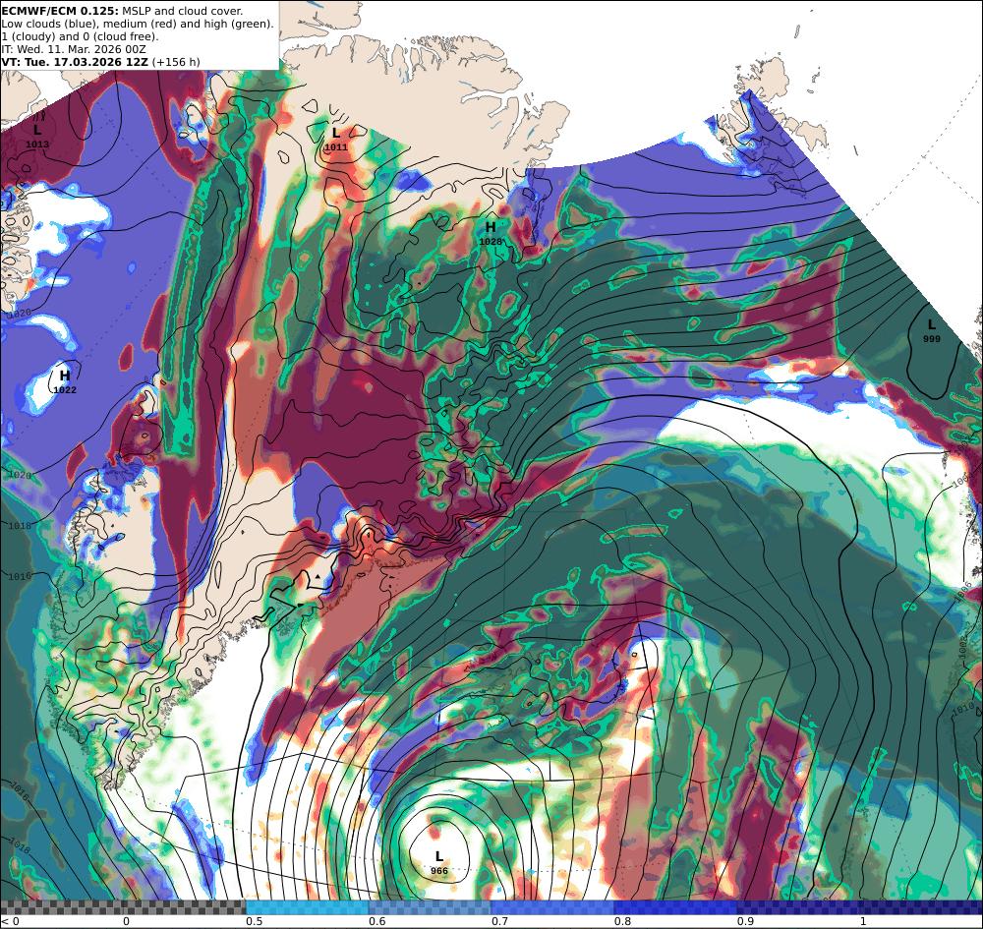The image size is (983, 929).
Task: Click the 'Low clouds (blue), medium (red)' legend line
Action: click(138, 24)
